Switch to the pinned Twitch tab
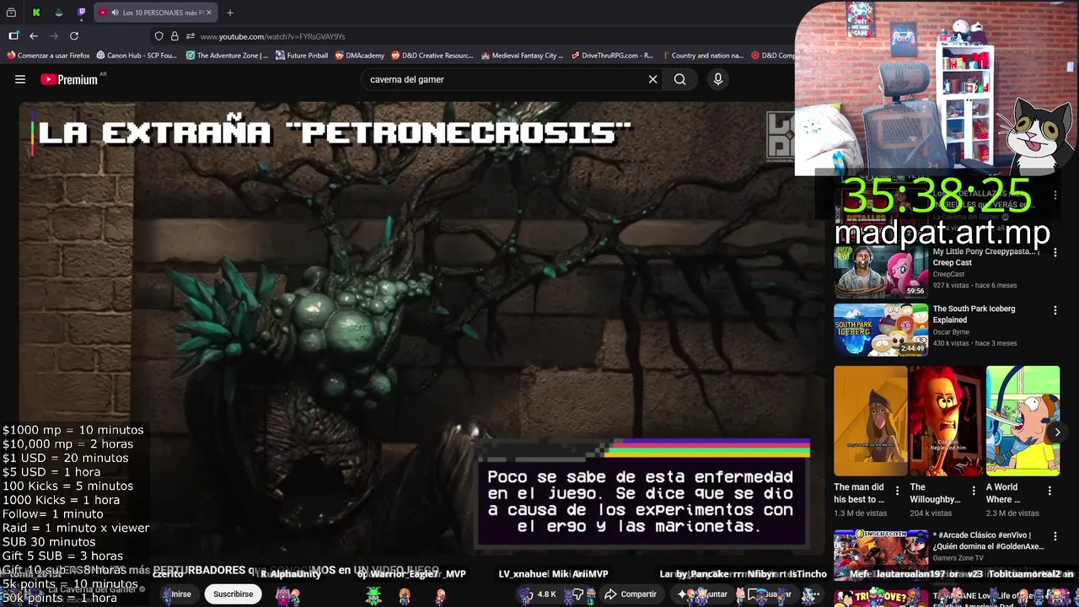Screen dimensions: 1079x607 (x=82, y=13)
